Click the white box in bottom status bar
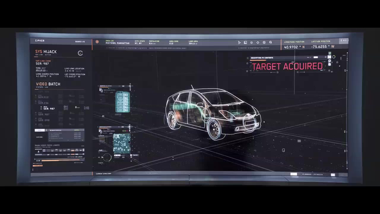The height and width of the screenshot is (214, 380). [x=294, y=174]
